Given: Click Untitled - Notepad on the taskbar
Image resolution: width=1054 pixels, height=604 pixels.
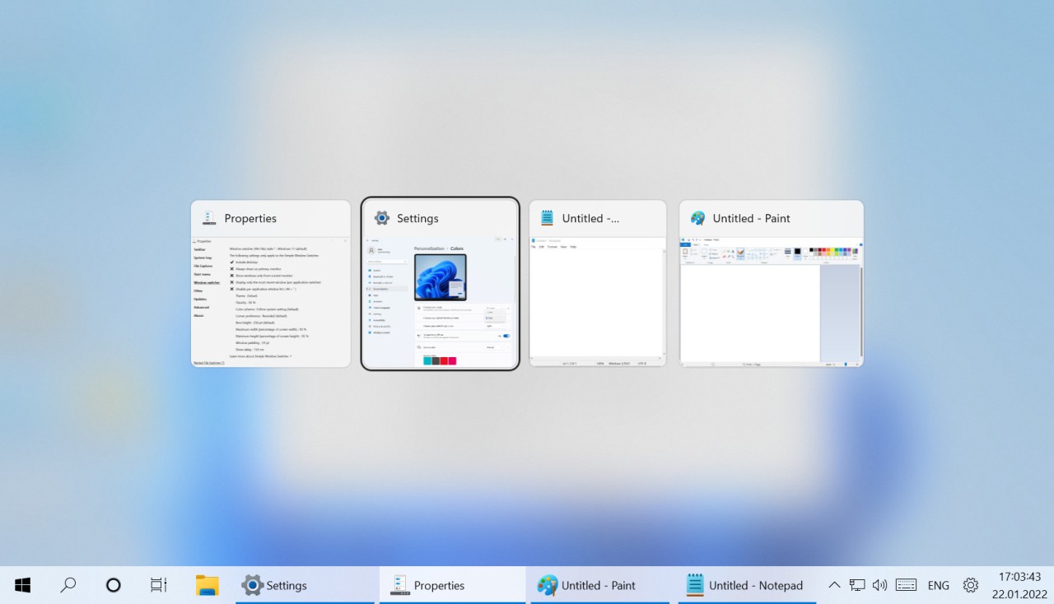Looking at the screenshot, I should coord(746,585).
